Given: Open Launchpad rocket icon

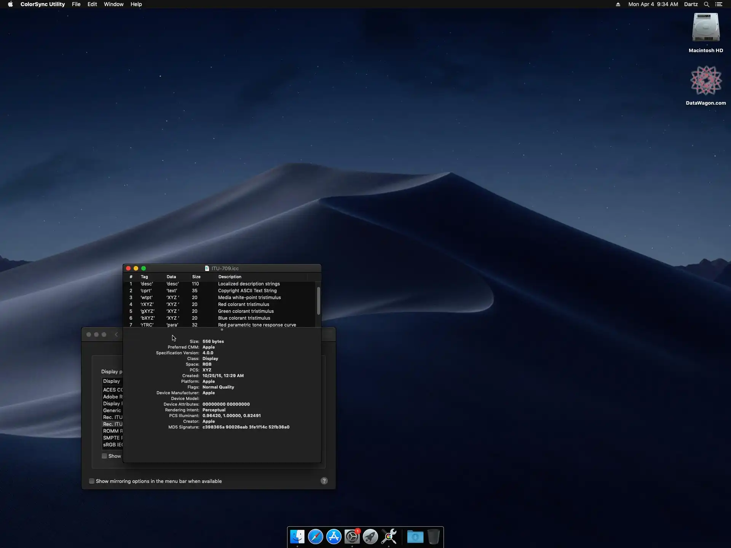Looking at the screenshot, I should point(370,537).
